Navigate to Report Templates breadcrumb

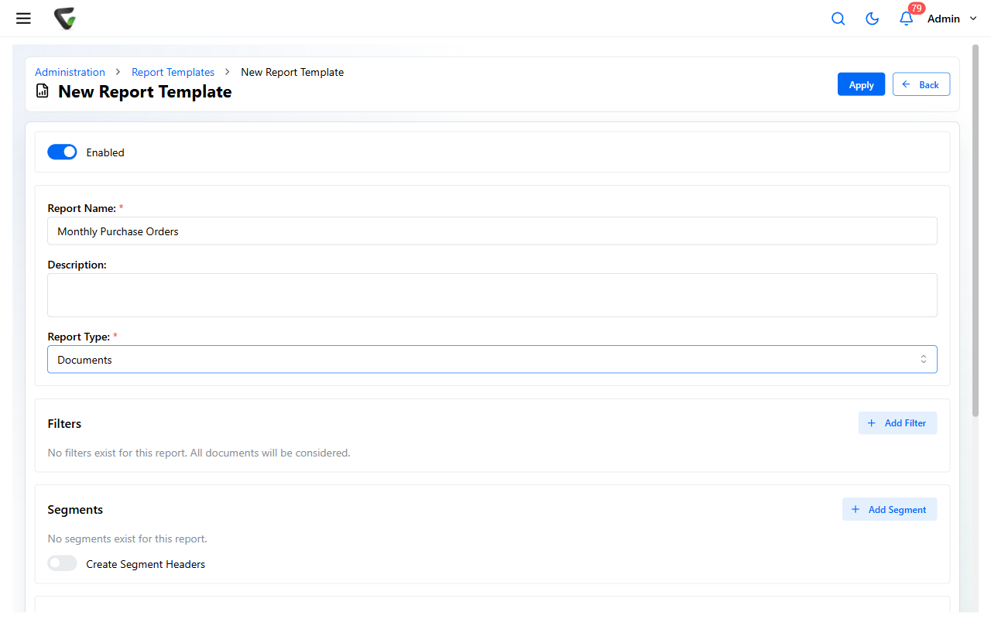tap(173, 72)
